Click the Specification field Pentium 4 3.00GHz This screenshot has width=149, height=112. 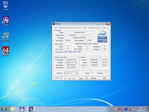[x=86, y=44]
